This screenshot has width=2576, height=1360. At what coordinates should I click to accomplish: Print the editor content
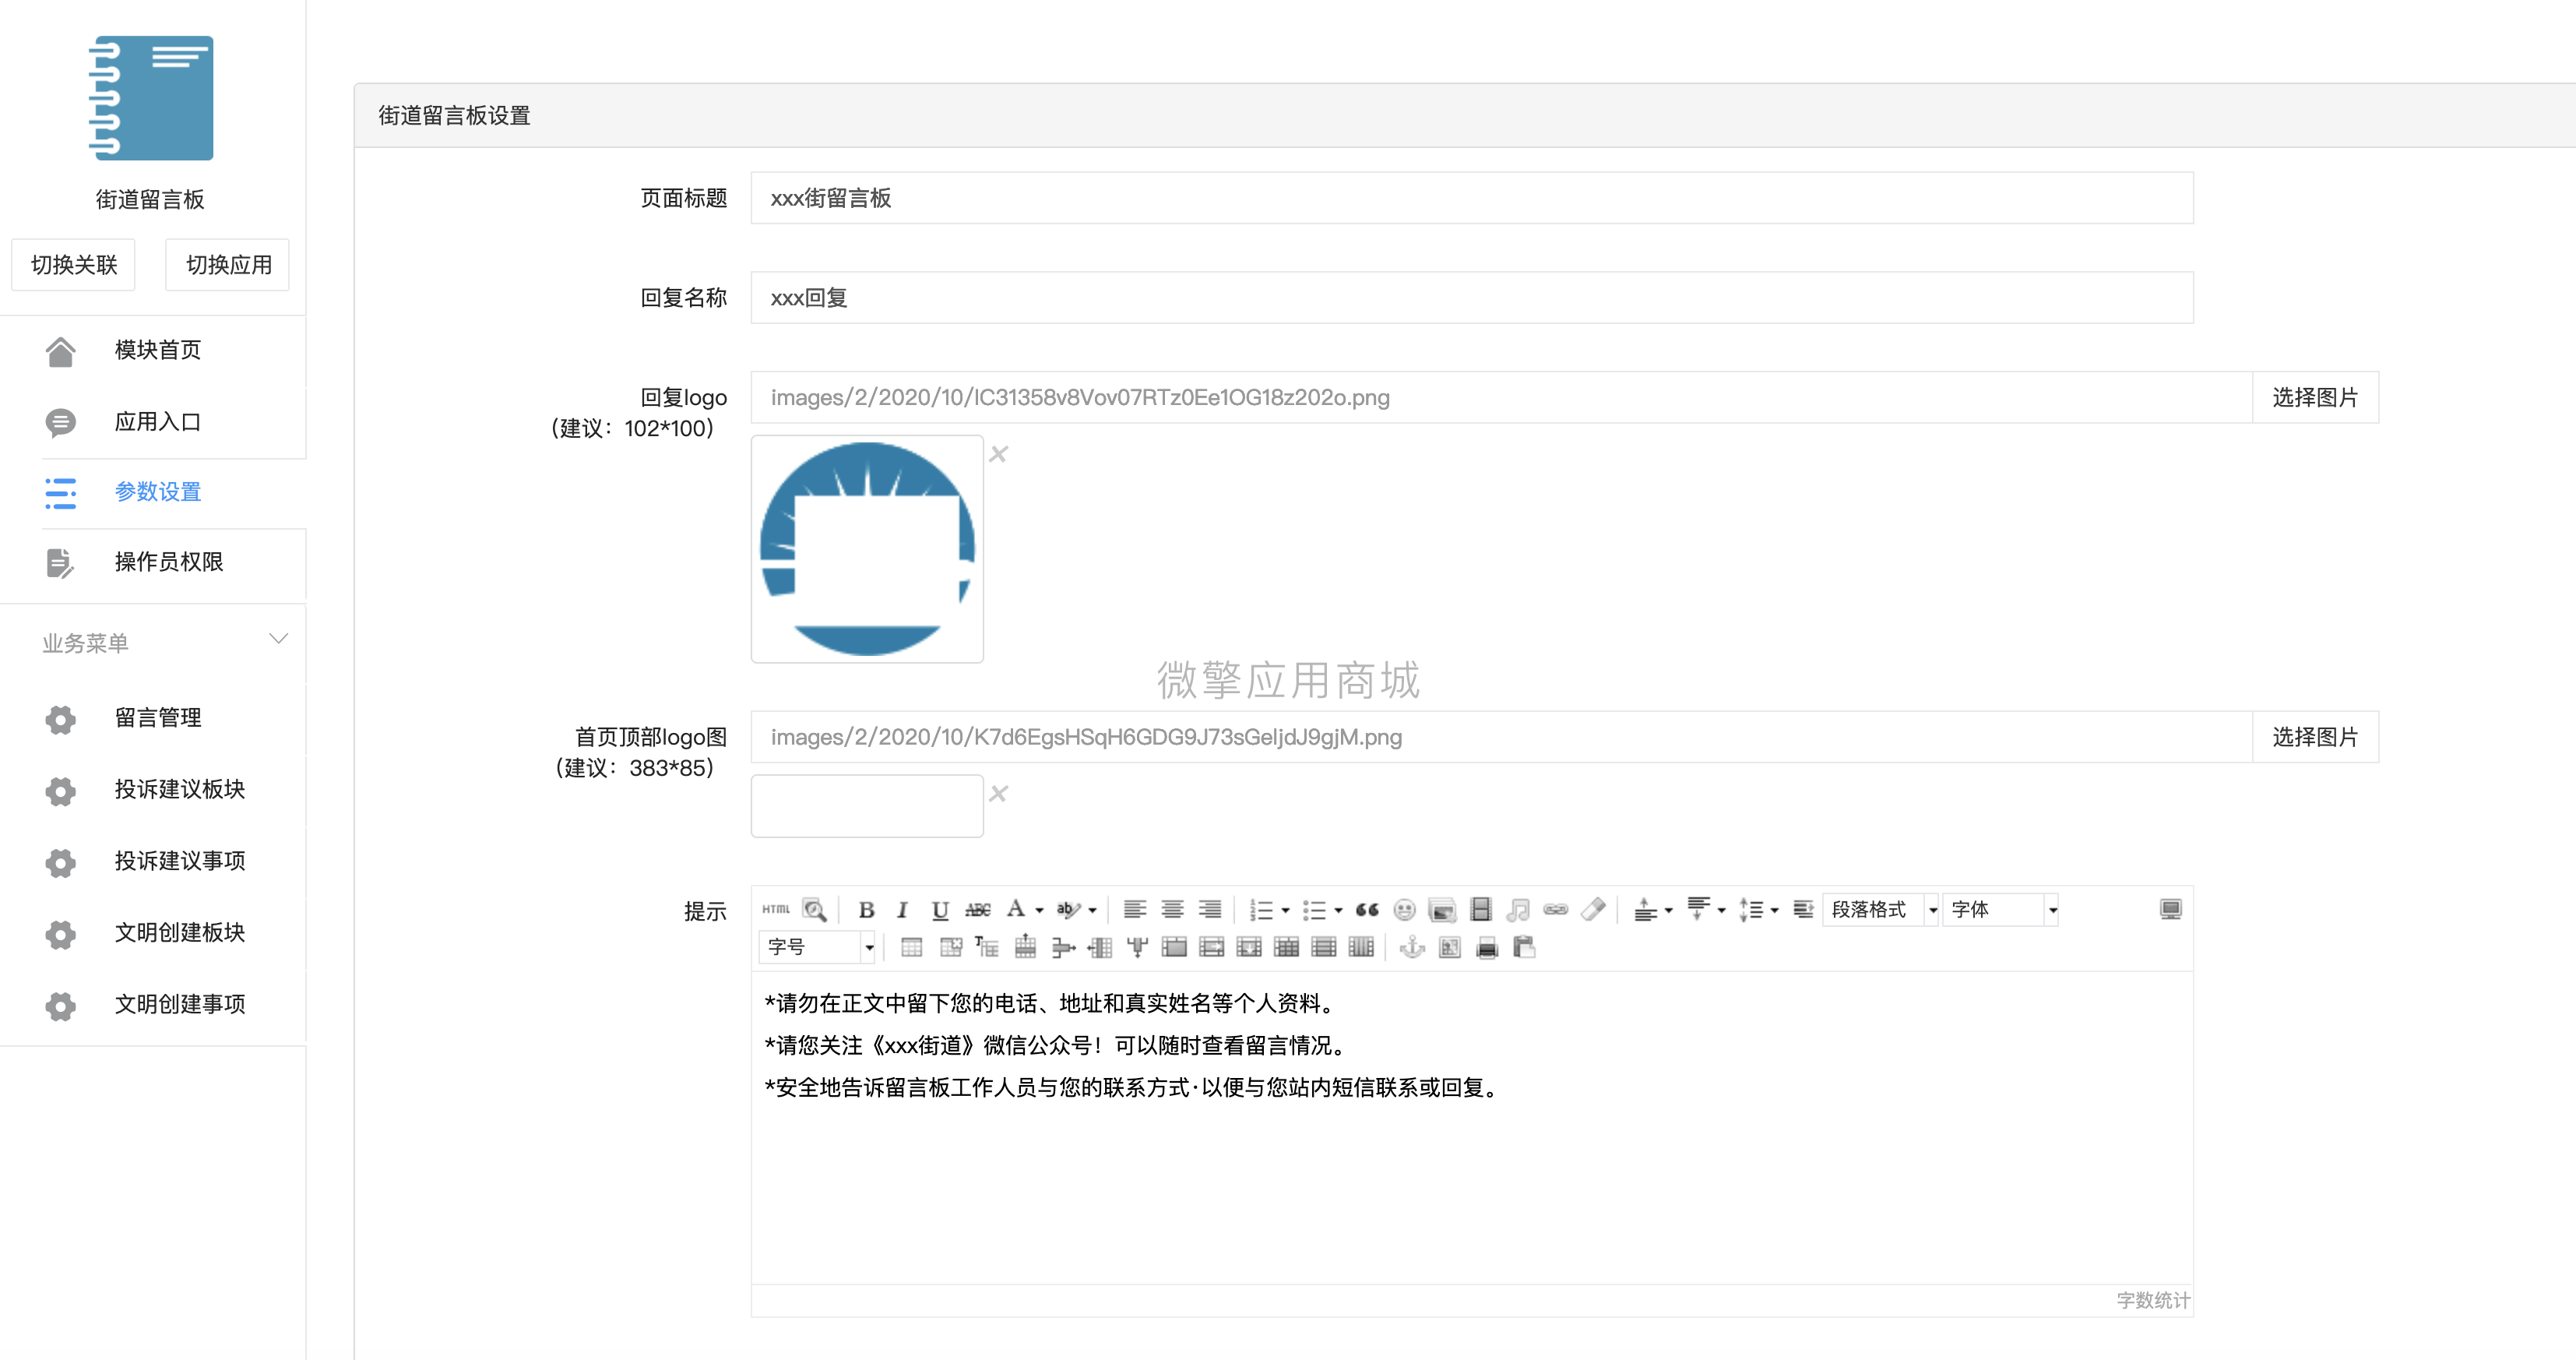[x=1487, y=947]
